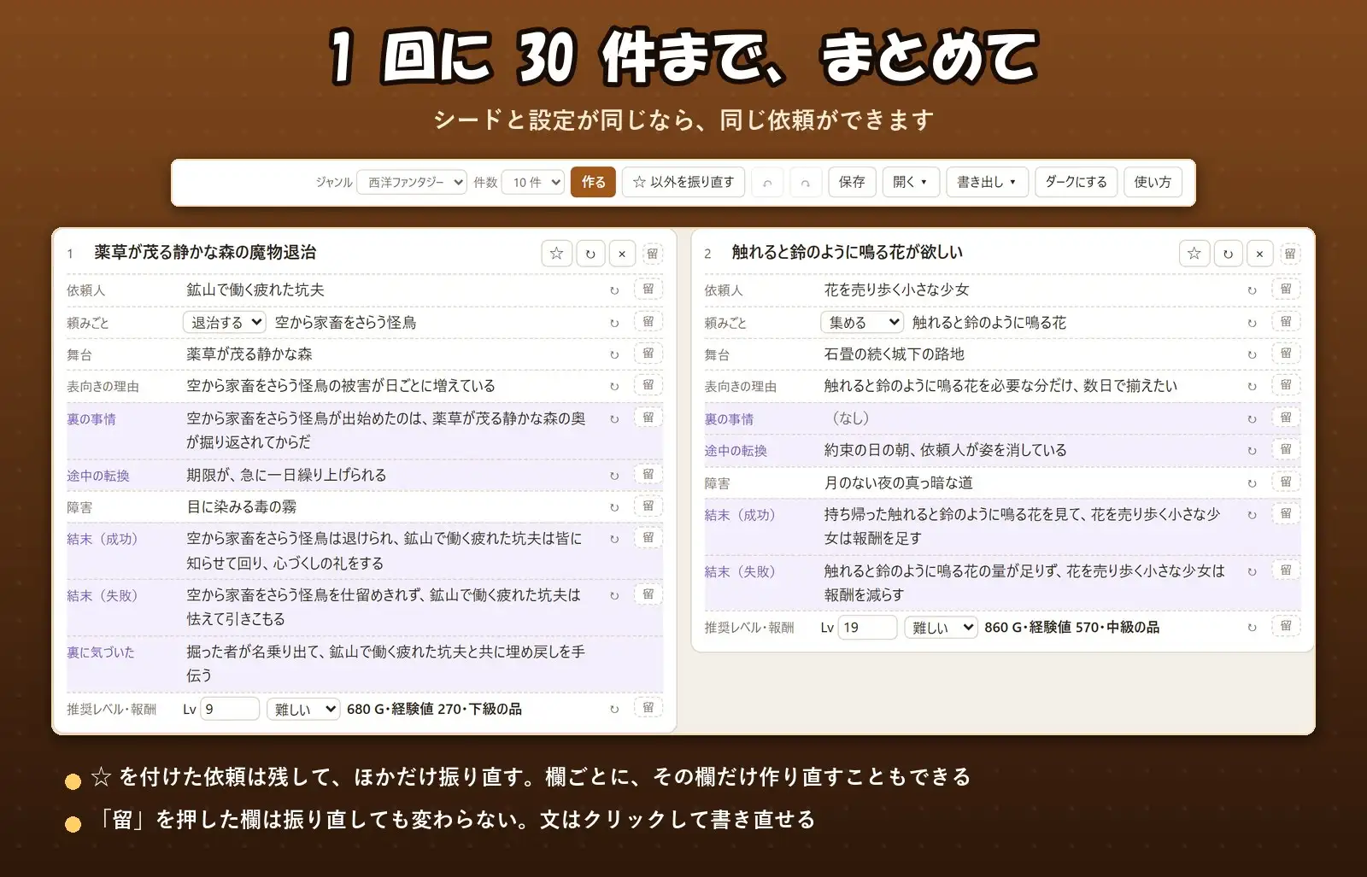
Task: Star quest 2 触れると鈴のように鳴る花が欲しい
Action: [1194, 254]
